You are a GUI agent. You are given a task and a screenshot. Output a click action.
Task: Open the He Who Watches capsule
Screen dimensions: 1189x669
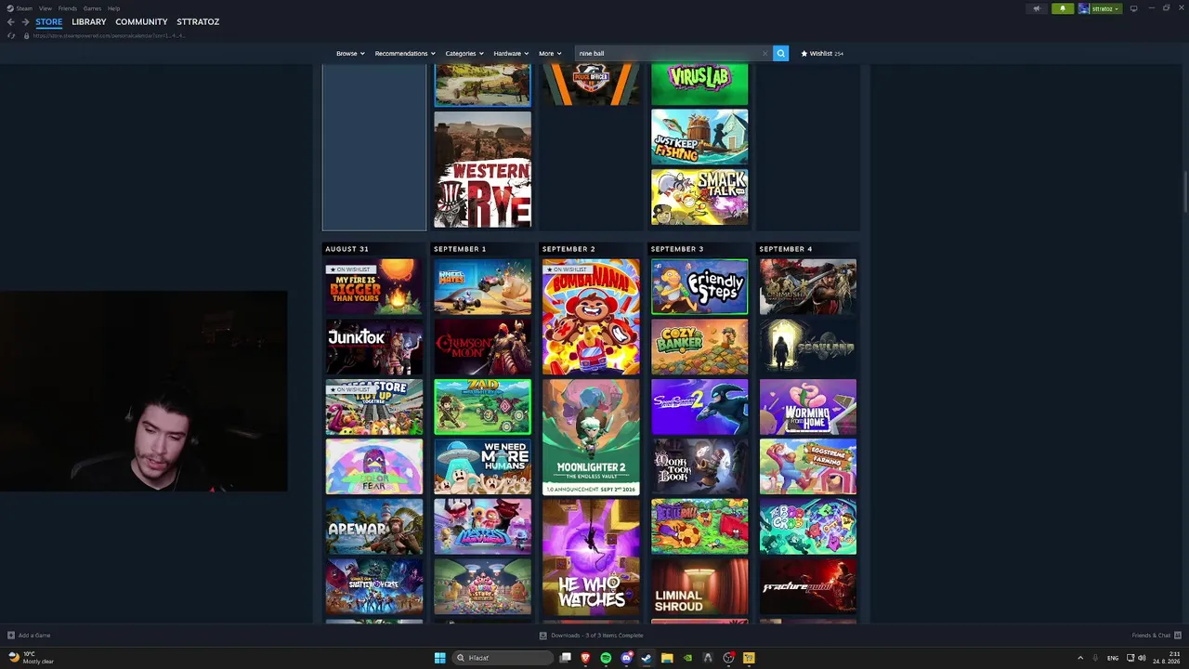[591, 557]
